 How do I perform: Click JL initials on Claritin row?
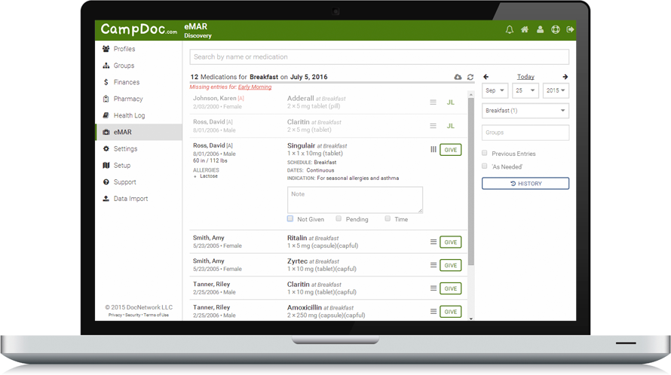451,127
